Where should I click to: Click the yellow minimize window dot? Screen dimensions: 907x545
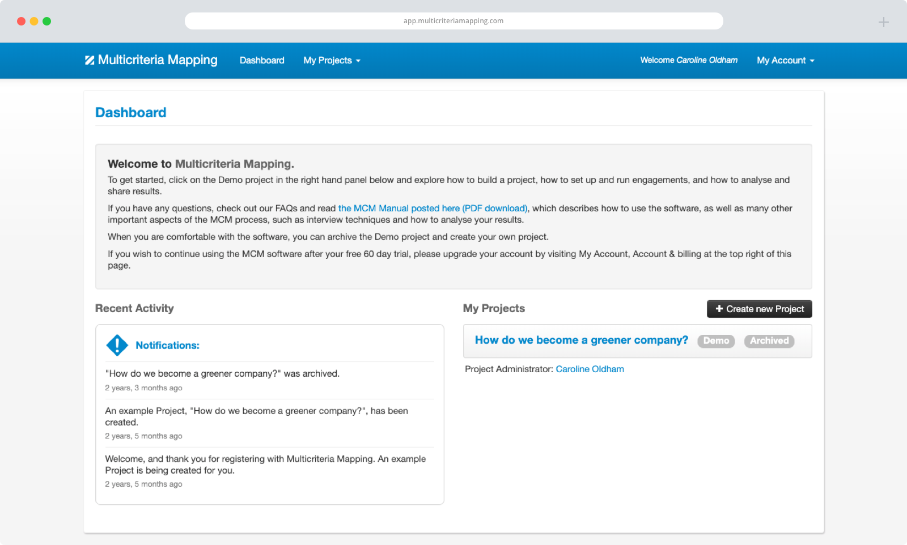pyautogui.click(x=34, y=22)
